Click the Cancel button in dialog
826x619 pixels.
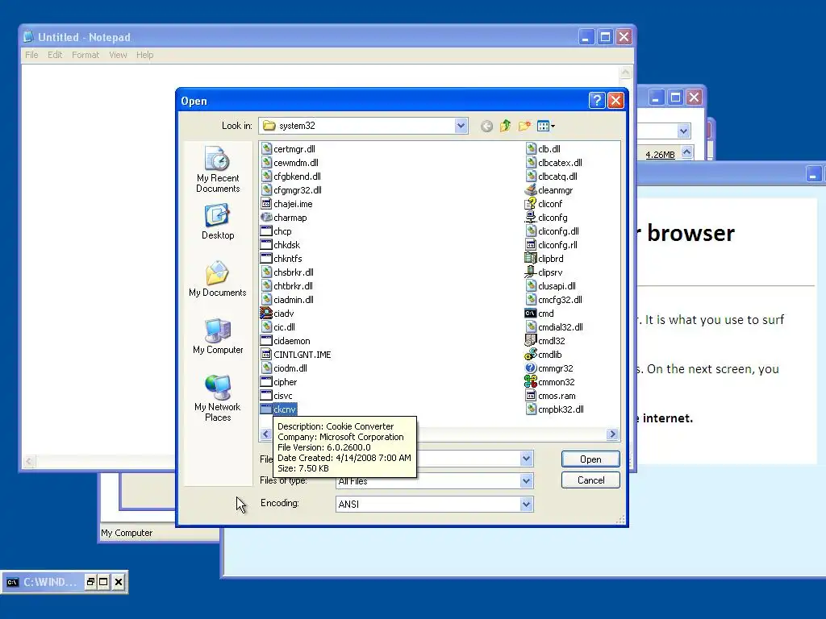click(x=590, y=480)
